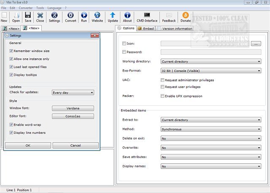Expand the Method dropdown

point(211,129)
